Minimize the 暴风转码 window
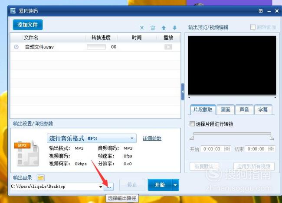Image resolution: width=282 pixels, height=203 pixels. pyautogui.click(x=269, y=11)
